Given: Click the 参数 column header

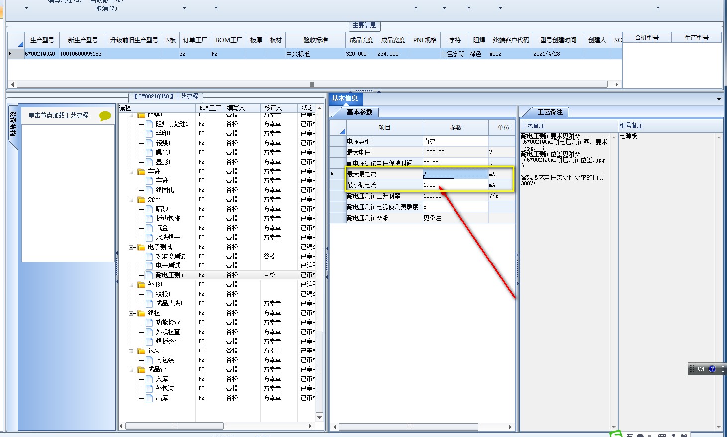Looking at the screenshot, I should tap(456, 128).
